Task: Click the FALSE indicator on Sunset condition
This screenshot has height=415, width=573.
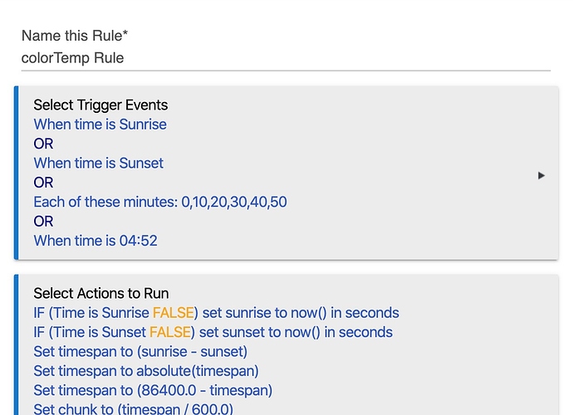Action: pyautogui.click(x=170, y=333)
